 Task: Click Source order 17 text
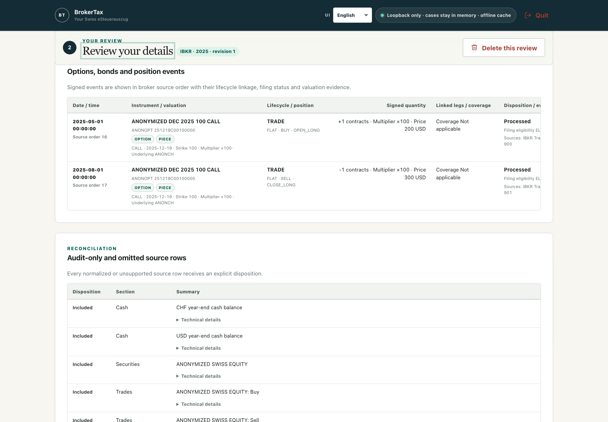90,185
